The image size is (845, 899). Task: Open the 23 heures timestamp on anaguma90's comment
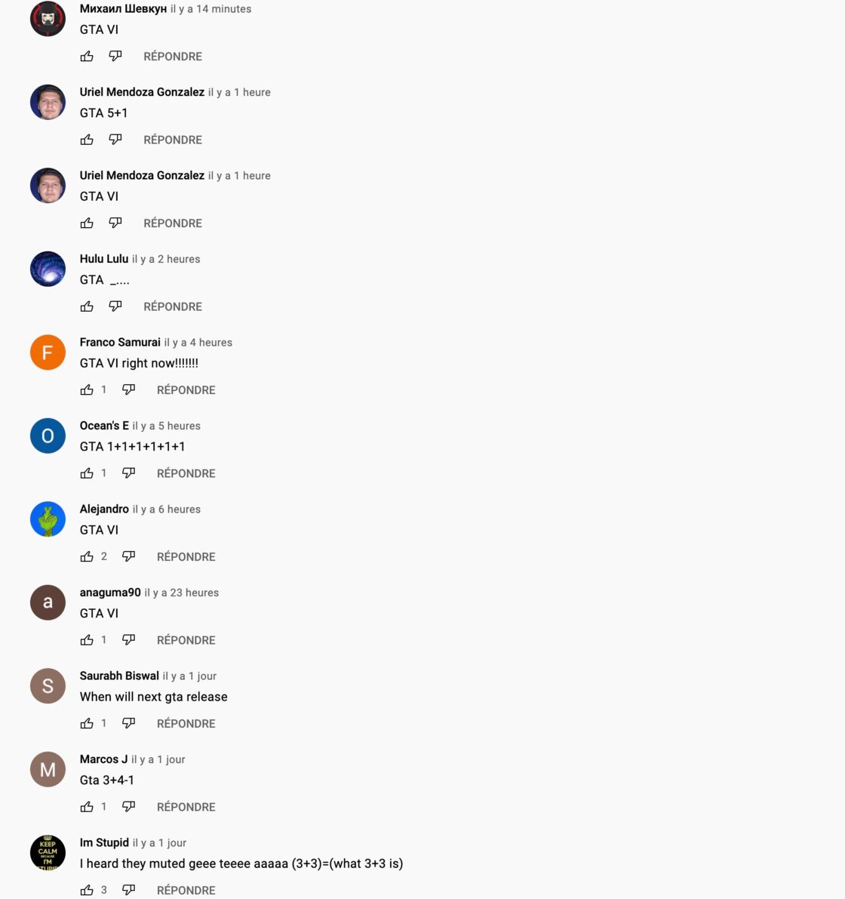[x=182, y=593]
